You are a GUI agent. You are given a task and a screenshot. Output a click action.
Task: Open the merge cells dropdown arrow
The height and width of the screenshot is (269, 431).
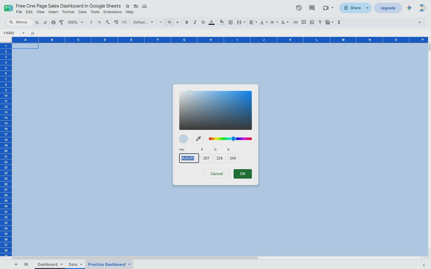coord(244,22)
